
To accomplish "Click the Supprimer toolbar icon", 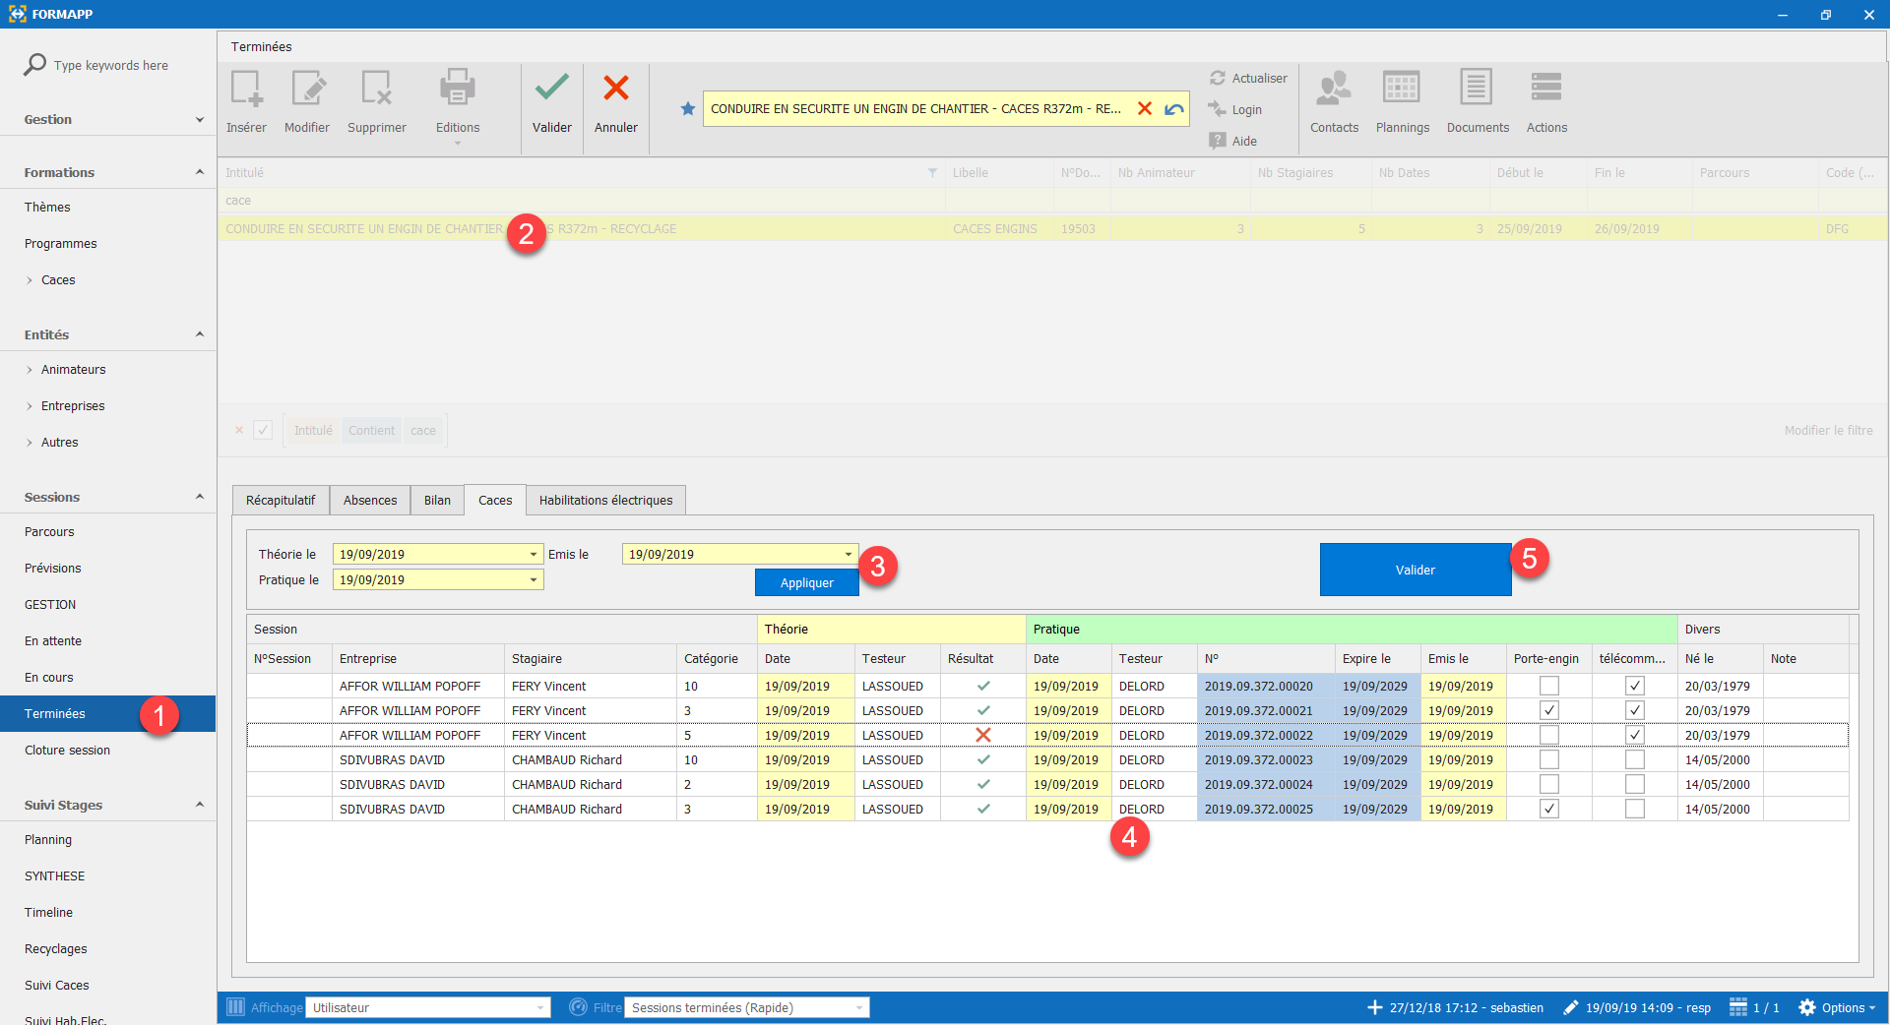I will pos(376,89).
